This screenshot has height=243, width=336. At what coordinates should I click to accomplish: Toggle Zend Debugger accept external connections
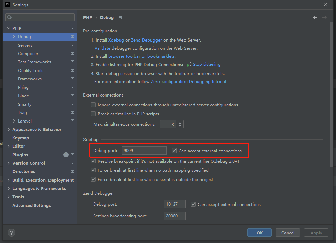pyautogui.click(x=193, y=204)
